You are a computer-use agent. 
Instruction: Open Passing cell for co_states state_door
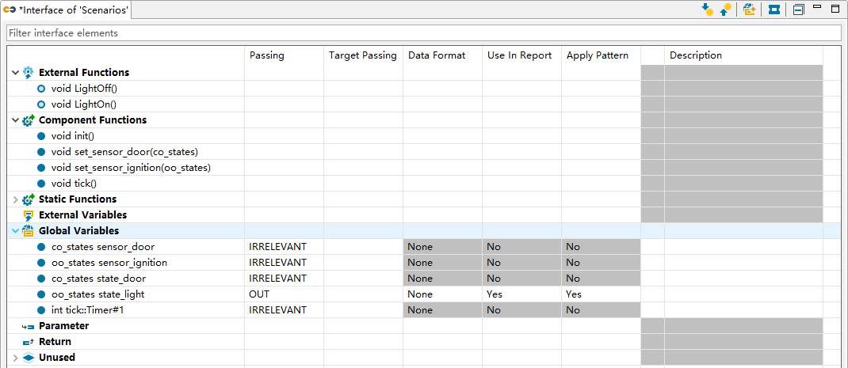click(x=284, y=279)
